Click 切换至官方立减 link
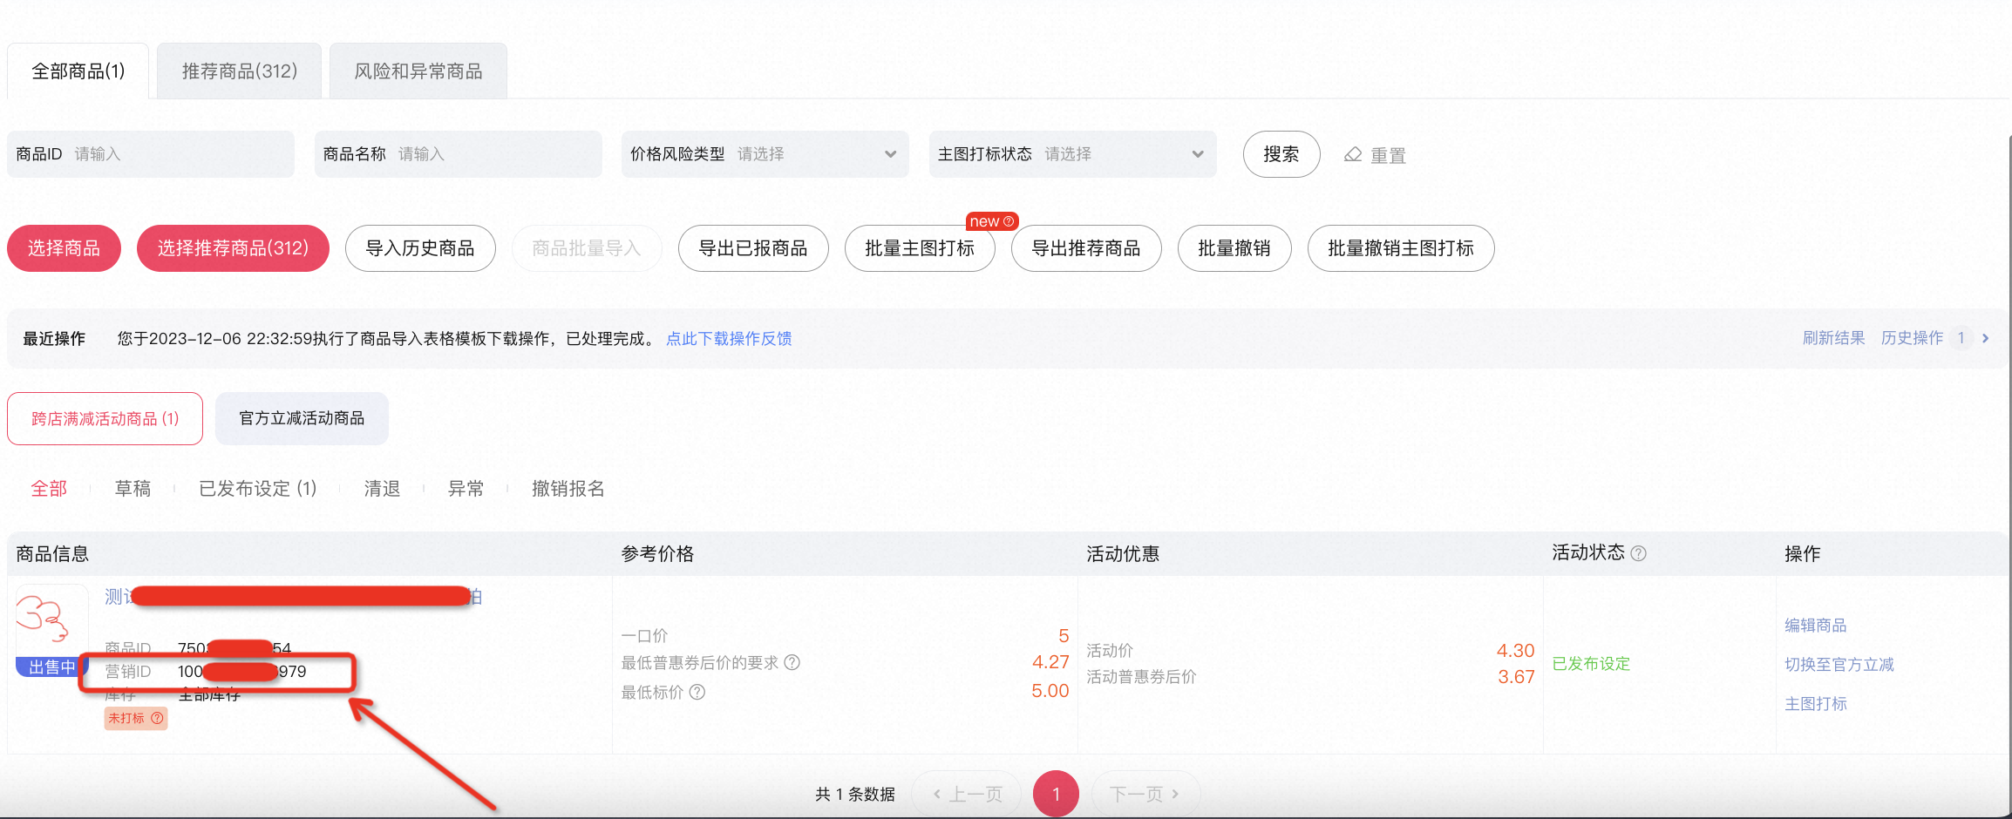The image size is (2012, 819). click(x=1839, y=665)
